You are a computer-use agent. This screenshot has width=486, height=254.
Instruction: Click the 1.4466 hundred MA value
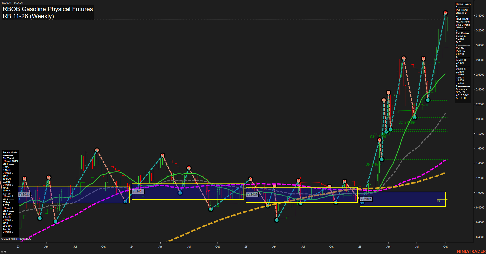pyautogui.click(x=7, y=217)
